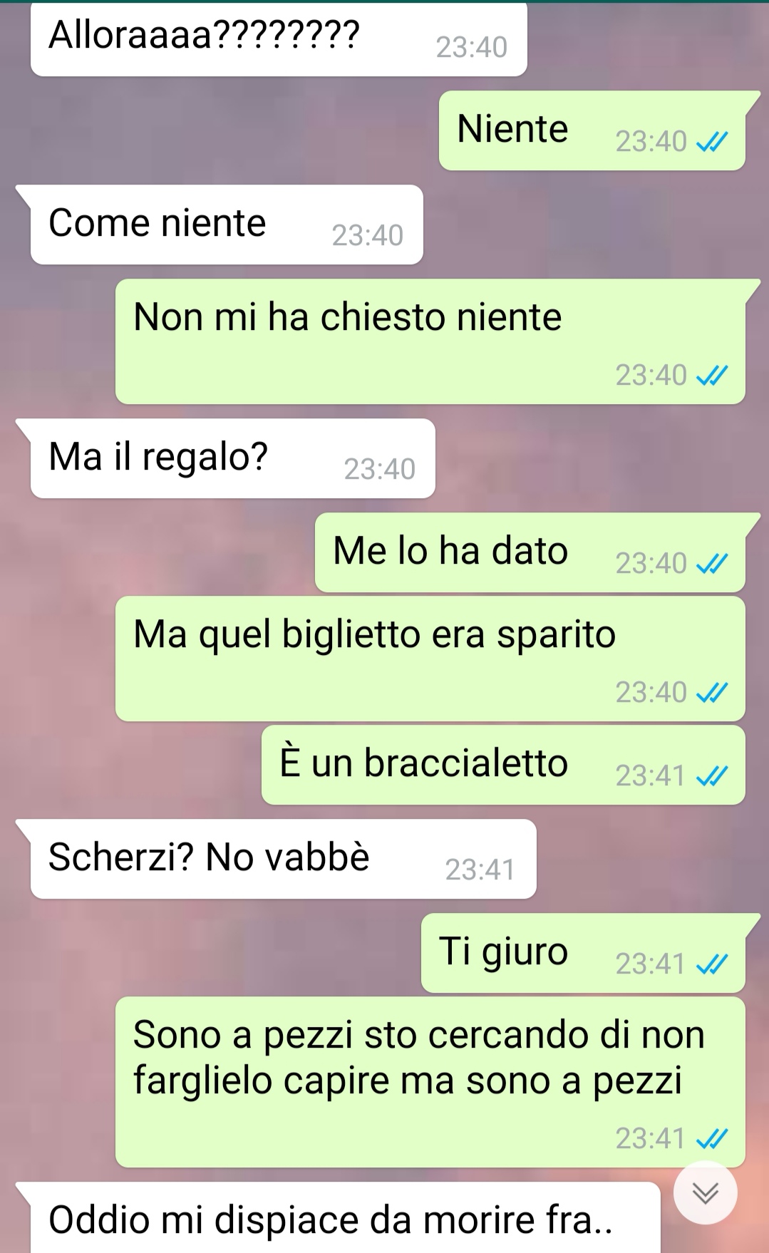Select the 'Me lo ha dato' text
This screenshot has width=769, height=1253.
pos(450,551)
